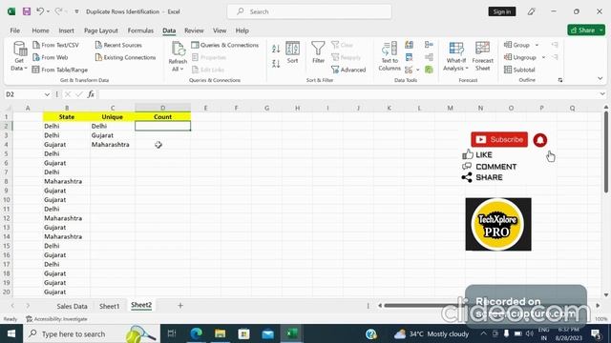The height and width of the screenshot is (343, 611).
Task: Create a Forecast Sheet
Action: pos(482,56)
